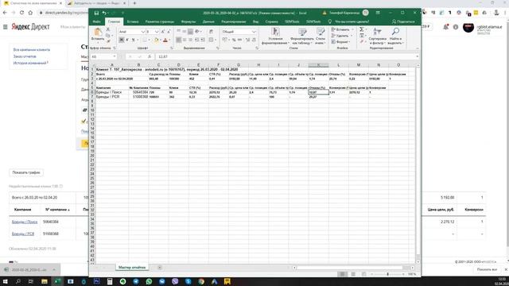Delete cells with Удалить in Cells group
The height and width of the screenshot is (286, 509).
click(x=342, y=36)
